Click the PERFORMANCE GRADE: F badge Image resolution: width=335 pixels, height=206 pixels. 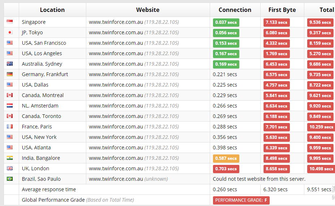(241, 200)
